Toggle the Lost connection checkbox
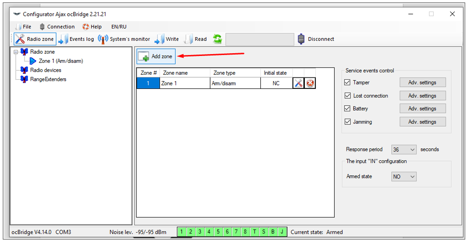469x242 pixels. click(348, 96)
